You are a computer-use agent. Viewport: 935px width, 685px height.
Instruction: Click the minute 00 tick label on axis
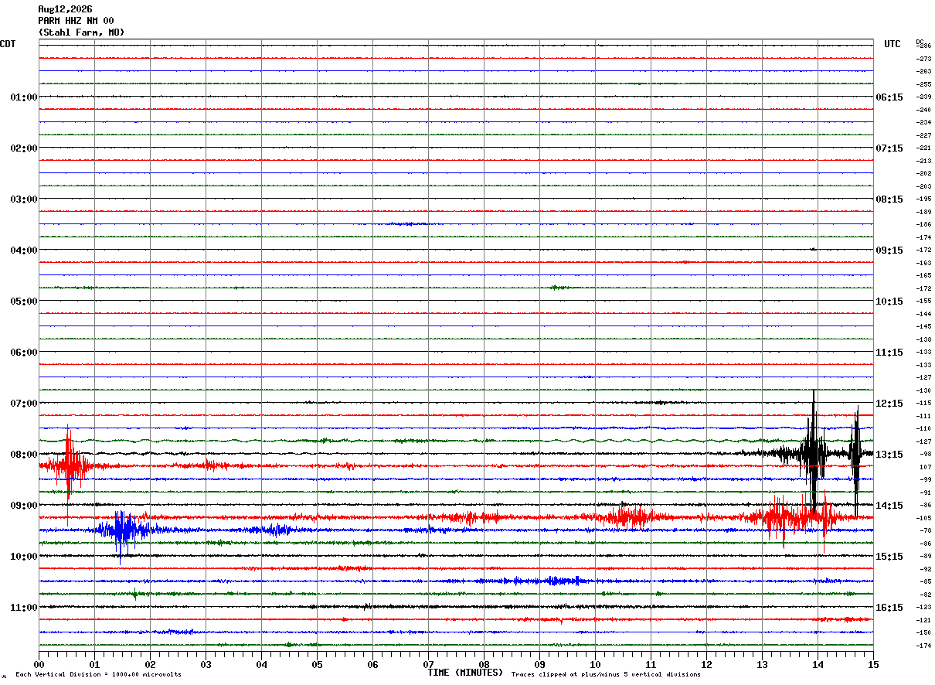coord(39,664)
